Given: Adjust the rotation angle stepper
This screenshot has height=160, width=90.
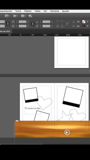Looking at the screenshot, I should pyautogui.click(x=40, y=22).
